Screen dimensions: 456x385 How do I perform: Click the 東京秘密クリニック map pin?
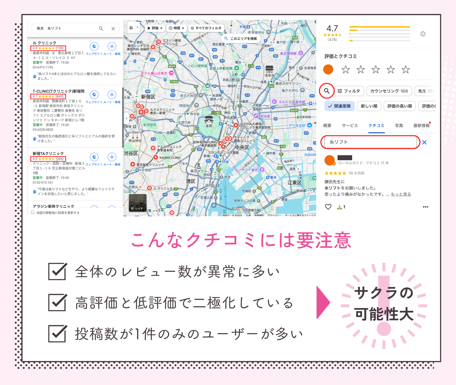tap(133, 164)
